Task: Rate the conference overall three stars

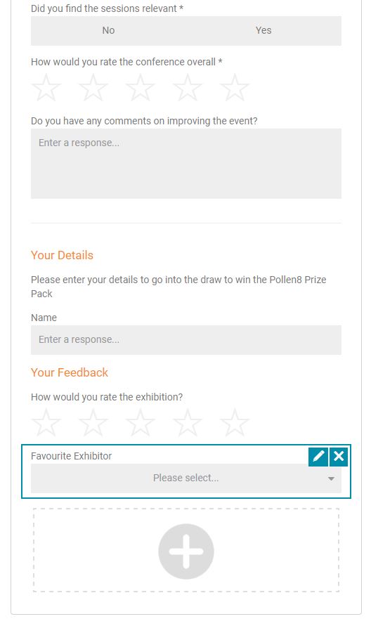Action: [x=140, y=87]
